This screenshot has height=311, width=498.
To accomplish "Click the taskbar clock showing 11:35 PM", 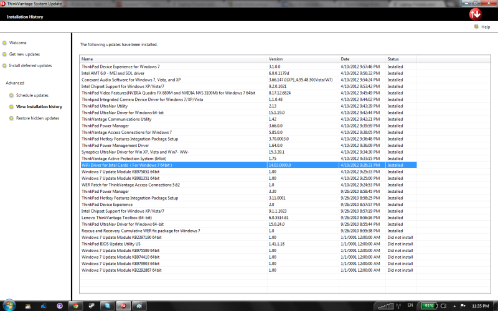I will (480, 306).
